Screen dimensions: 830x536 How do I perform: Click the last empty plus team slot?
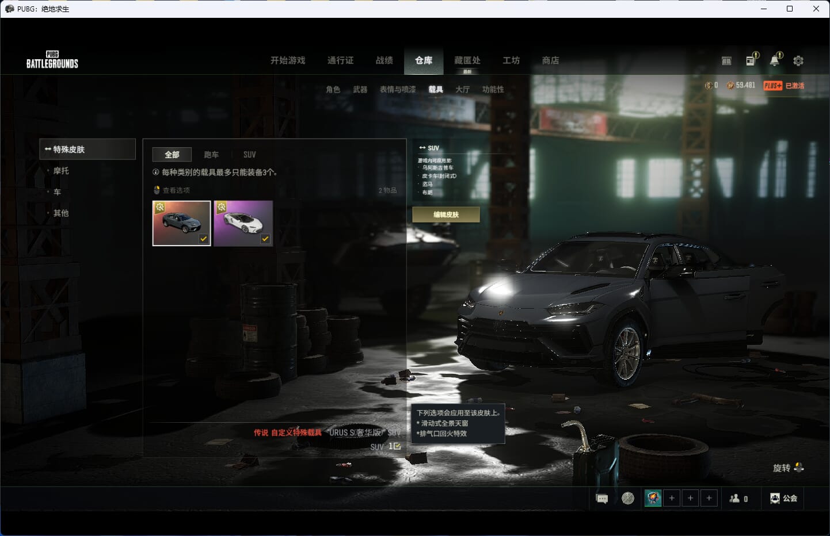[x=710, y=498]
